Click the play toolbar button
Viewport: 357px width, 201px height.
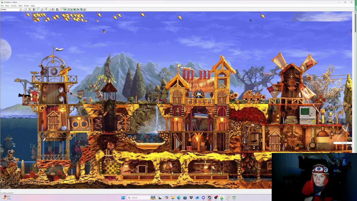tap(38, 9)
